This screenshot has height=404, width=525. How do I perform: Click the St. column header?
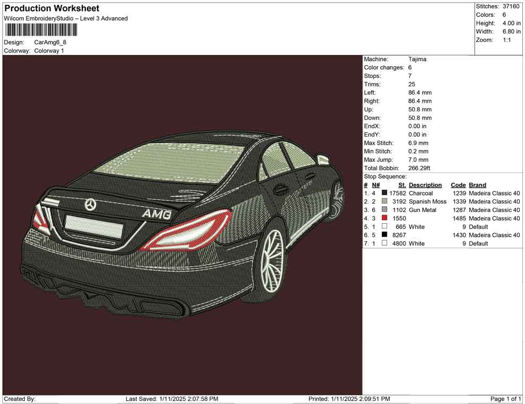(x=401, y=185)
